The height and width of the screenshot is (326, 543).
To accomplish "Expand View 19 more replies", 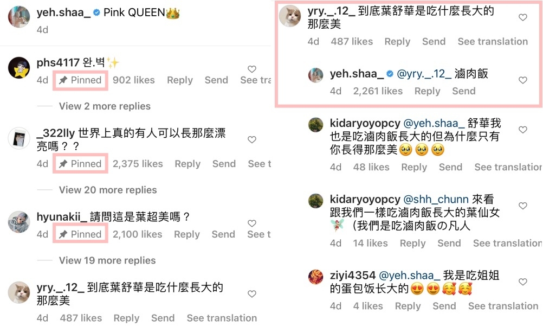I will point(107,260).
